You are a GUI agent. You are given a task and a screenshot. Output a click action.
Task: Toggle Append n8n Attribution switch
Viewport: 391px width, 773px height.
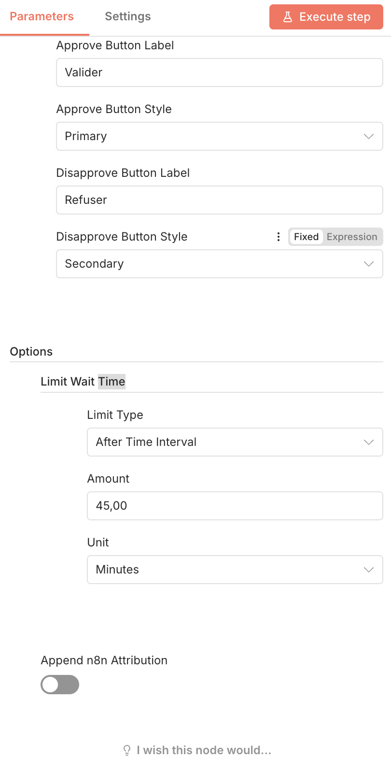(x=60, y=685)
